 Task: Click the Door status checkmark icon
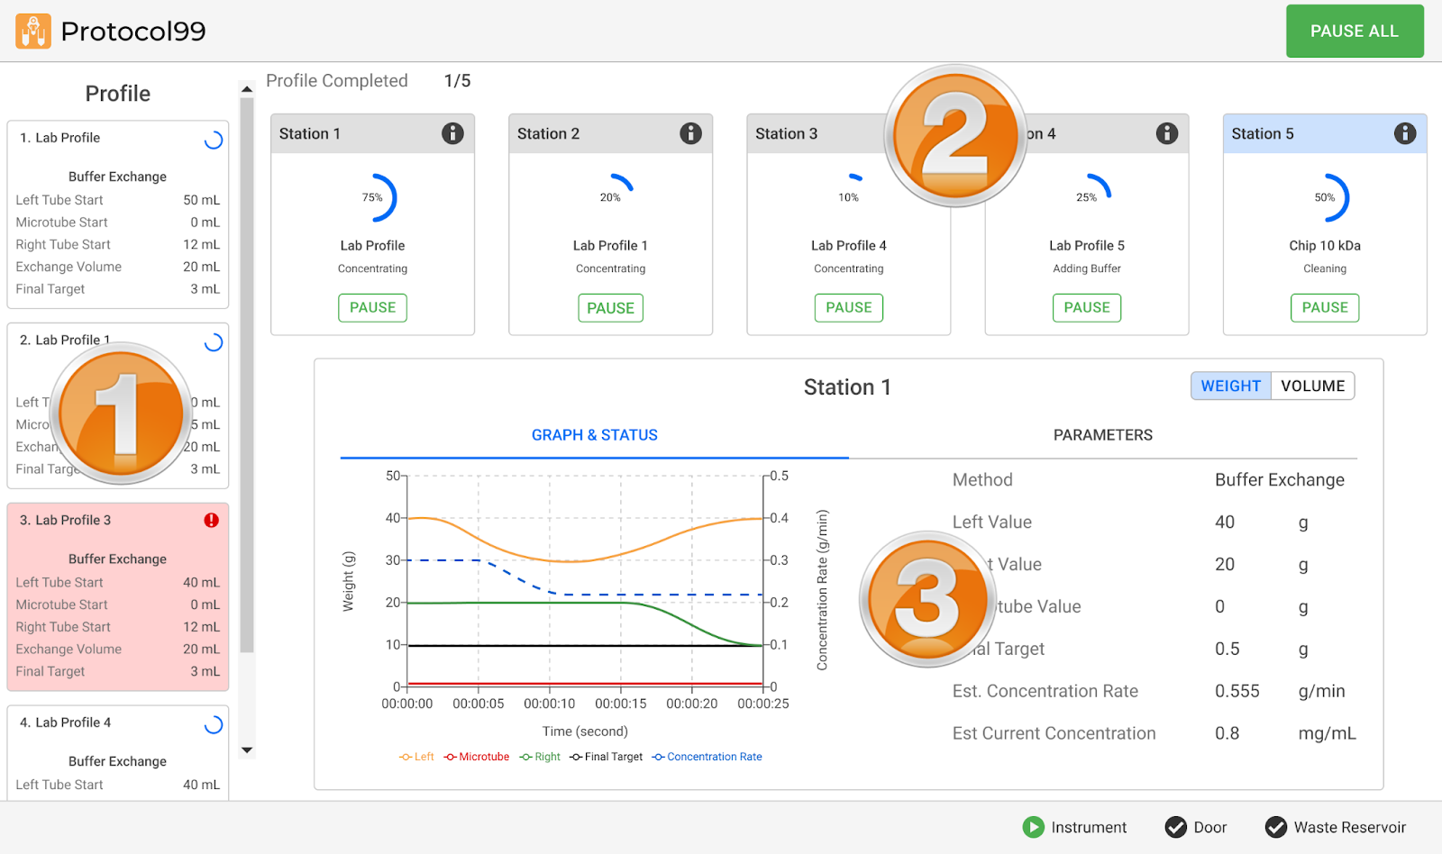click(1175, 827)
